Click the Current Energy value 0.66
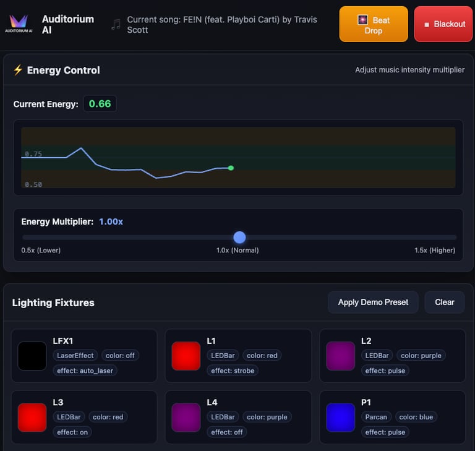 [x=100, y=104]
